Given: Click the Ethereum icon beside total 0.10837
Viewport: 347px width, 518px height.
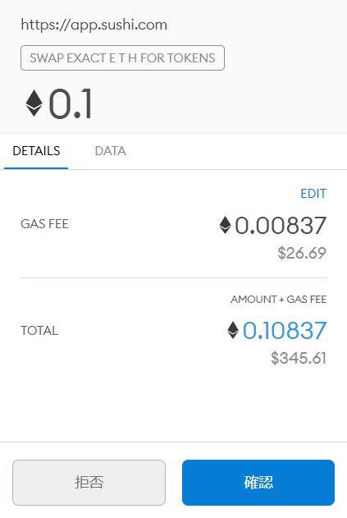Looking at the screenshot, I should click(233, 330).
